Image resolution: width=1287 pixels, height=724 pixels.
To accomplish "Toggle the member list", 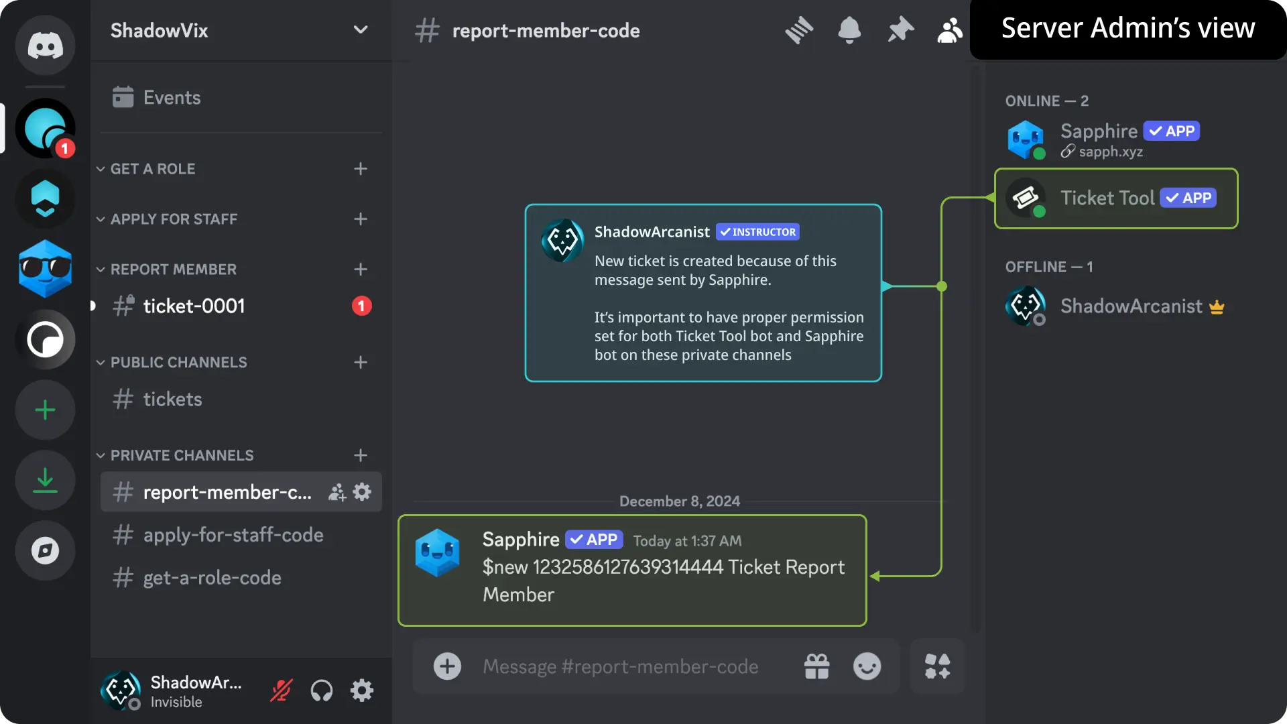I will tap(950, 30).
